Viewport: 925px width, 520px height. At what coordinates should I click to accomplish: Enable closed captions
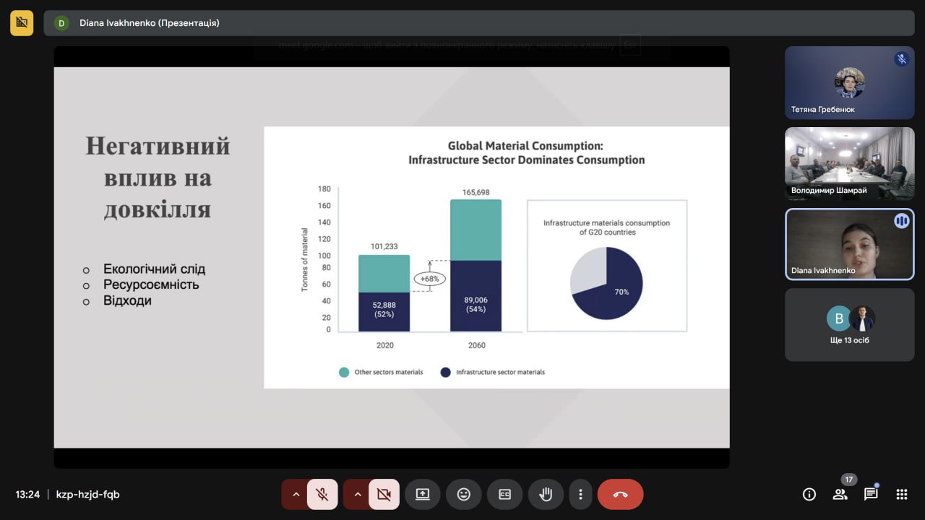pos(504,495)
